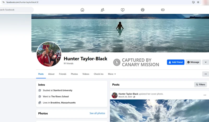Switch to the Photos tab

click(x=74, y=74)
